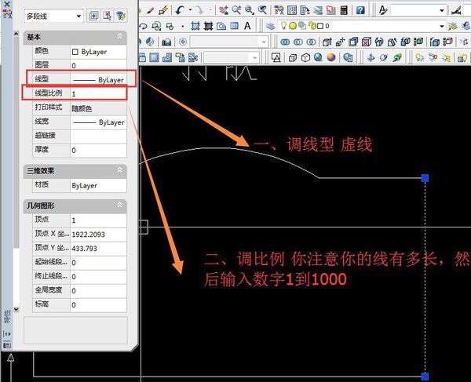471x382 pixels.
Task: Click the Select Objects icon in properties panel
Action: click(x=107, y=16)
